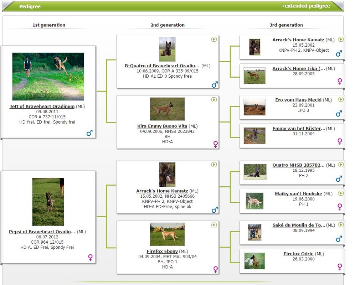This screenshot has height=285, width=355.
Task: Open Pepsi of Braveheart Oradin… link
Action: click(42, 232)
